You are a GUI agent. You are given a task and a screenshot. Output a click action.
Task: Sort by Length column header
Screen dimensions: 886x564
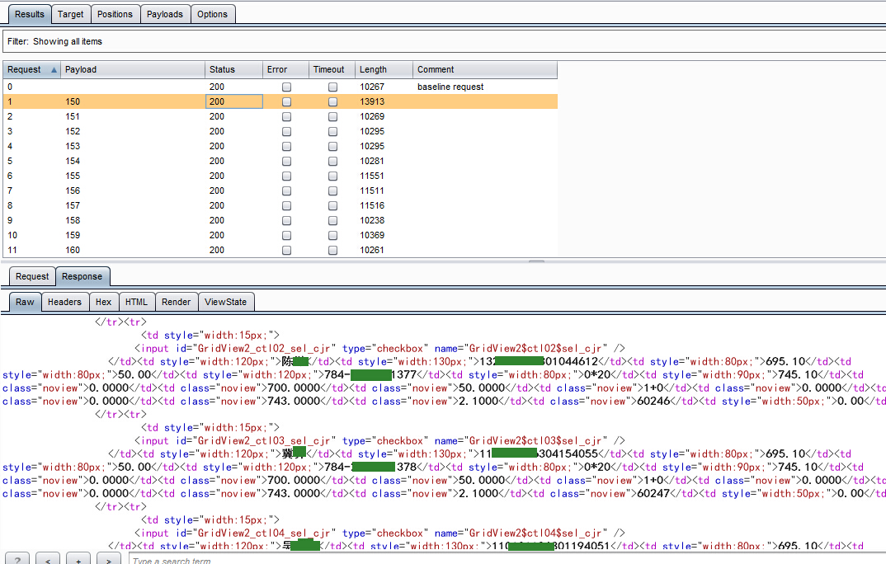[384, 69]
